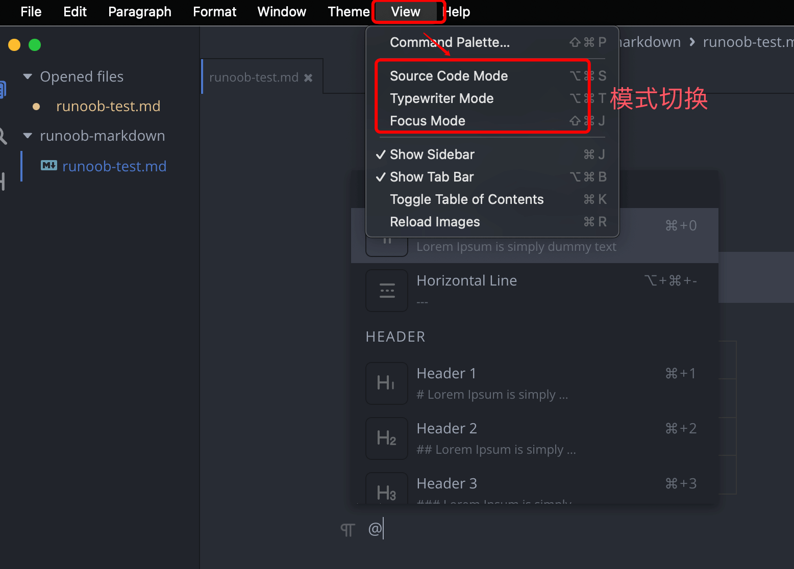Enable Focus Mode from the View menu
The width and height of the screenshot is (794, 569).
[x=428, y=121]
